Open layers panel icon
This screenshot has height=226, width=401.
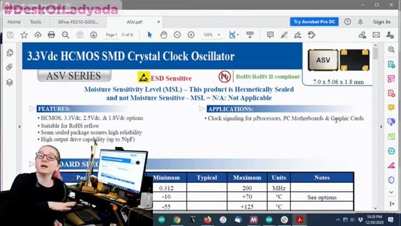pyautogui.click(x=10, y=82)
